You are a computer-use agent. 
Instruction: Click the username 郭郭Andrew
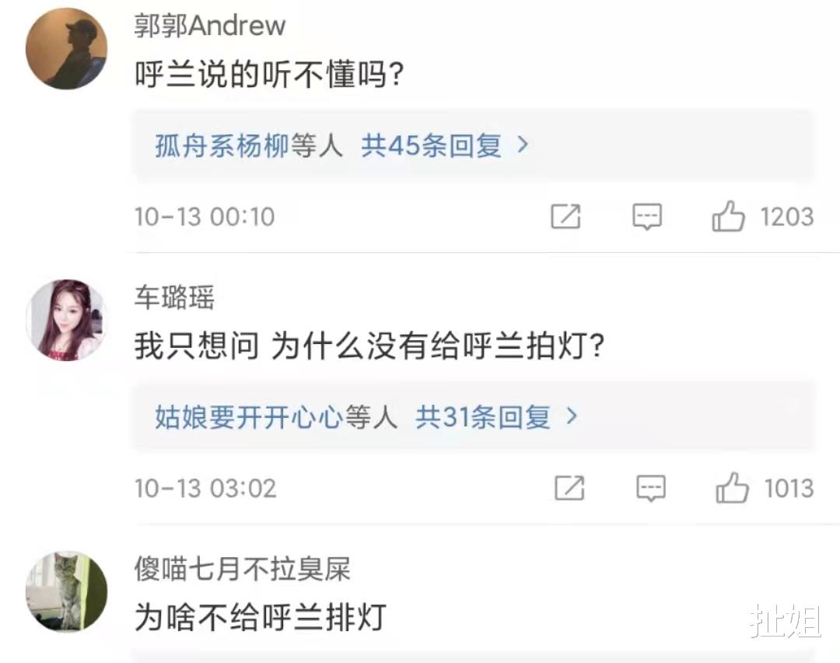(208, 24)
